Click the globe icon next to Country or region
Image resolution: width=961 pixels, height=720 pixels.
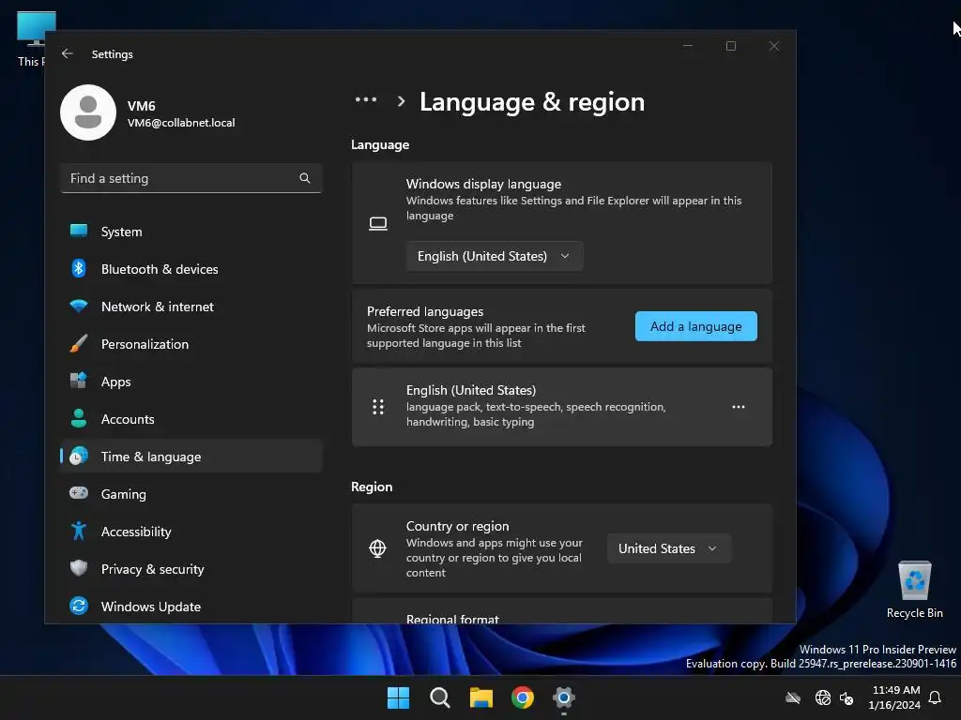coord(377,548)
